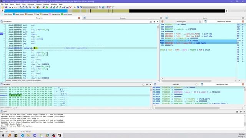Screen dimensions: 246x138
Task: Click the green circle toolbar icon
Action: tap(47, 7)
